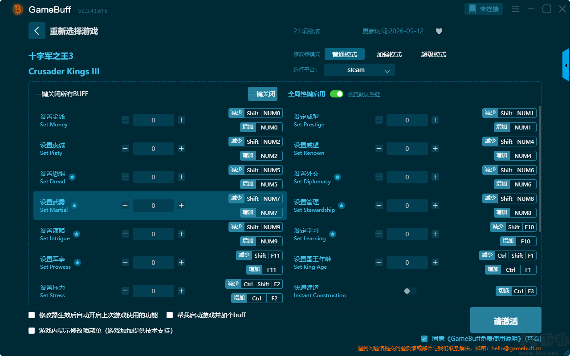The width and height of the screenshot is (570, 356).
Task: Click the Set Prestige value field
Action: pos(407,120)
